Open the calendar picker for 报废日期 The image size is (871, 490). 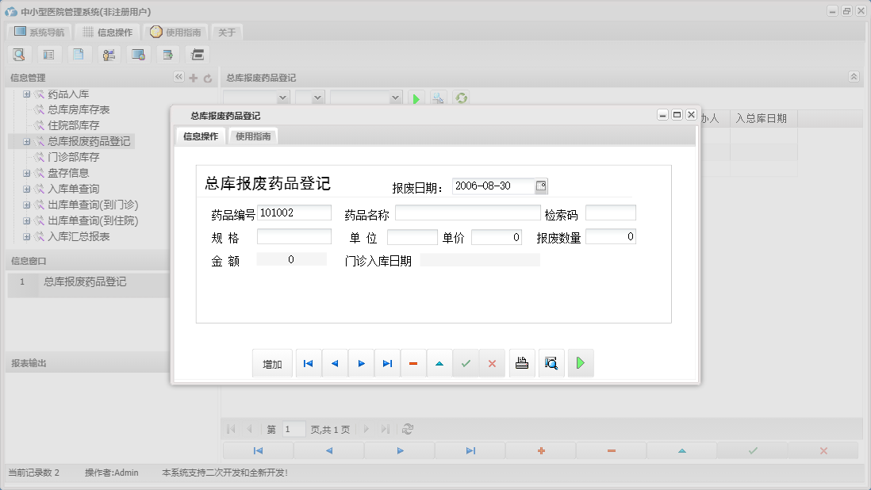click(x=541, y=186)
